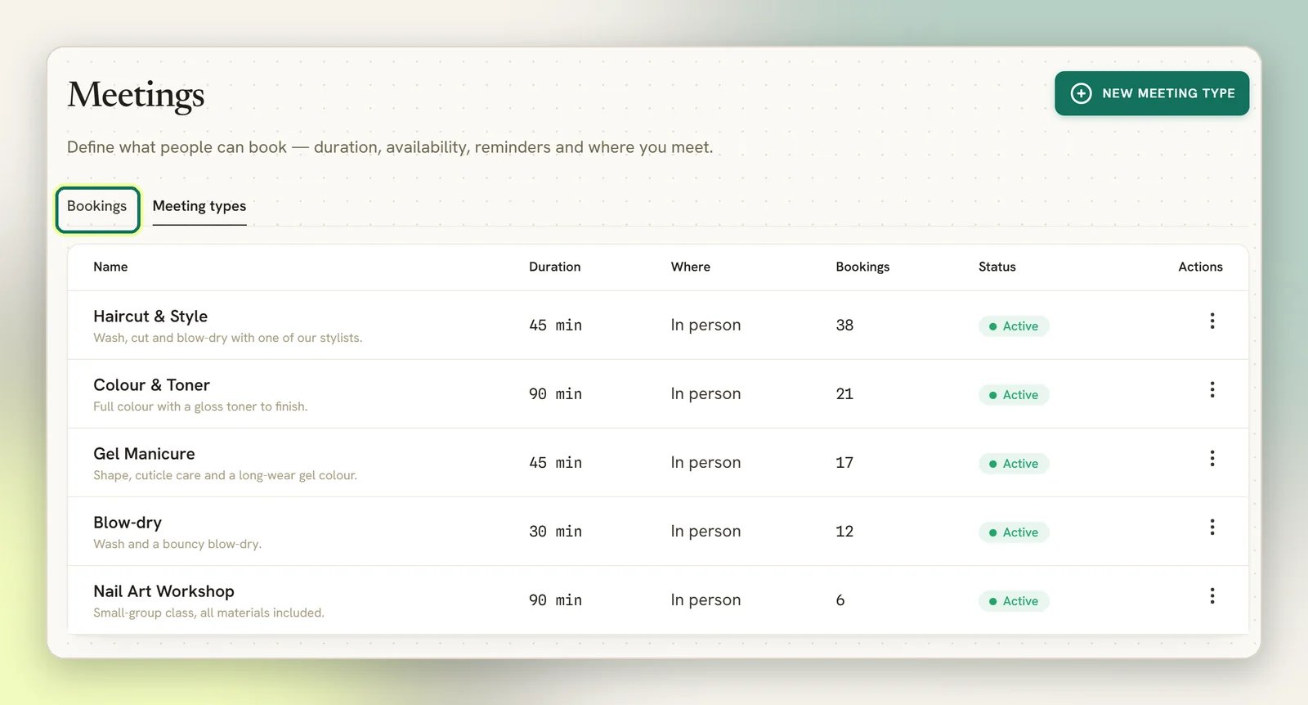Click the New Meeting Type button
Viewport: 1308px width, 705px height.
(x=1152, y=93)
